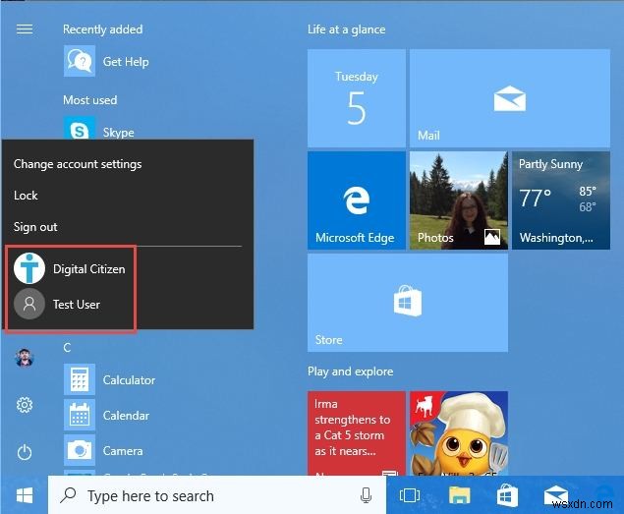Screen dimensions: 624x514
Task: Open the chef chicken game tile
Action: click(x=459, y=433)
